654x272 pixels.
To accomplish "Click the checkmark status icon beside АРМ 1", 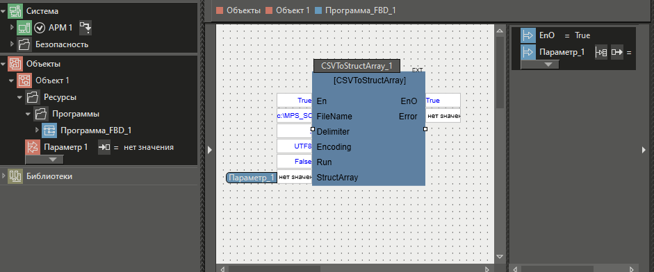I will [x=39, y=28].
